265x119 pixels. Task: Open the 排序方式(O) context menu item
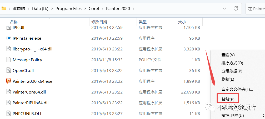(x=232, y=63)
